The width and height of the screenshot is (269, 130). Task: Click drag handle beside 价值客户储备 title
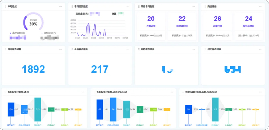point(72,49)
